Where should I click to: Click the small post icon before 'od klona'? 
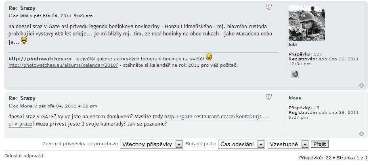click(10, 106)
